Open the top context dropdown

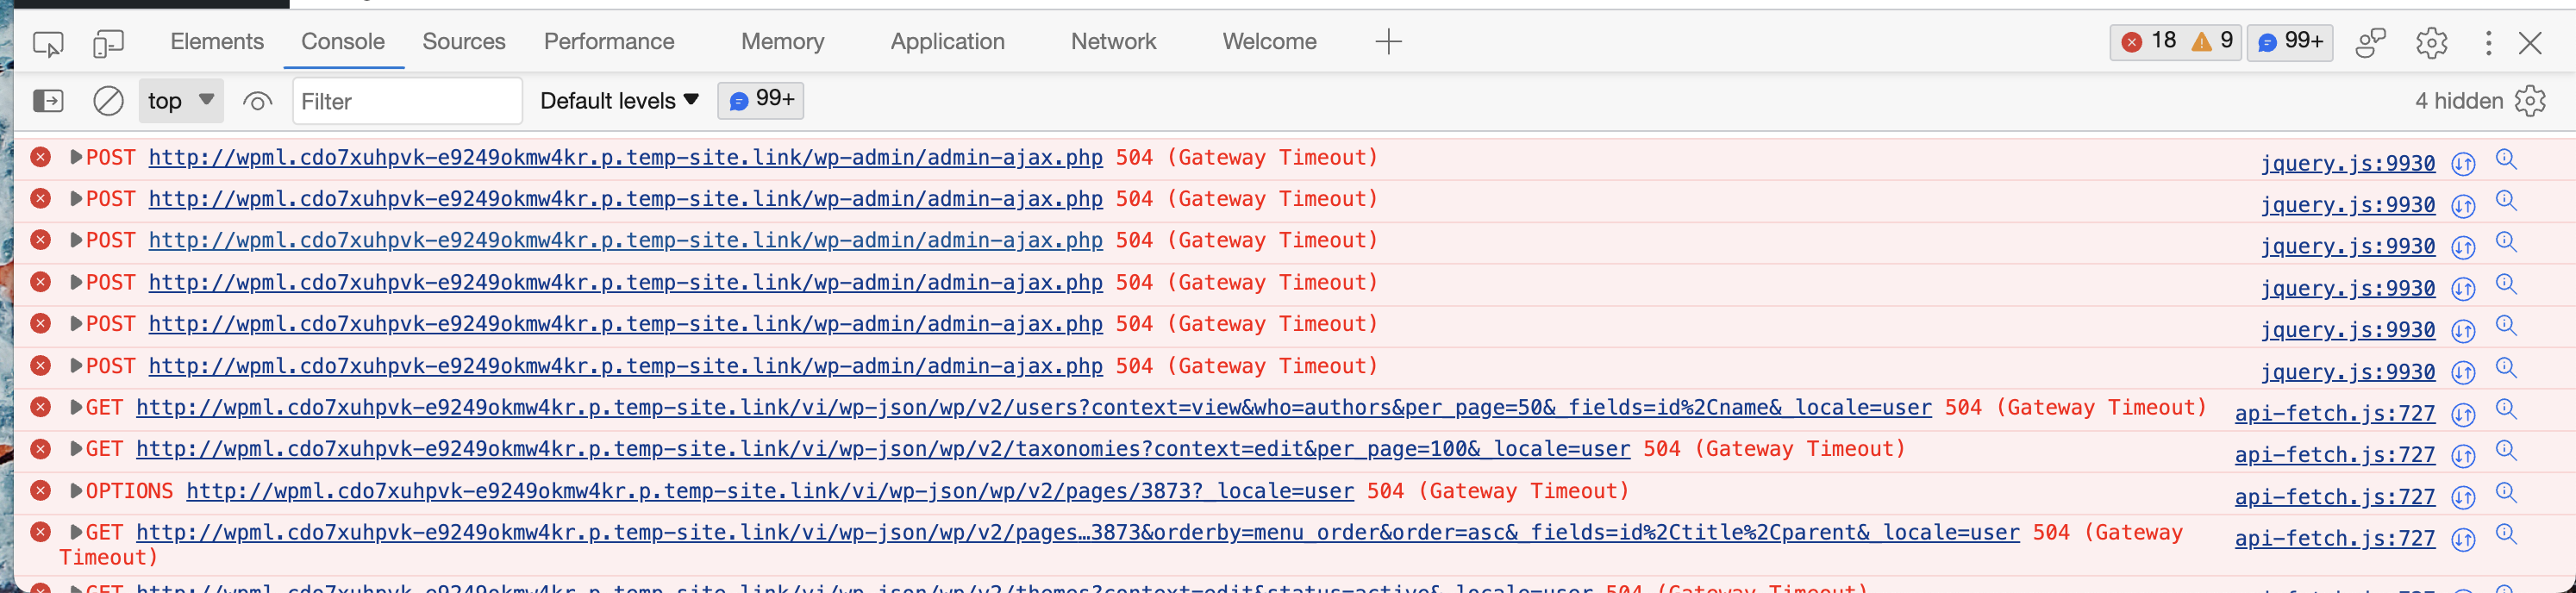pos(181,101)
